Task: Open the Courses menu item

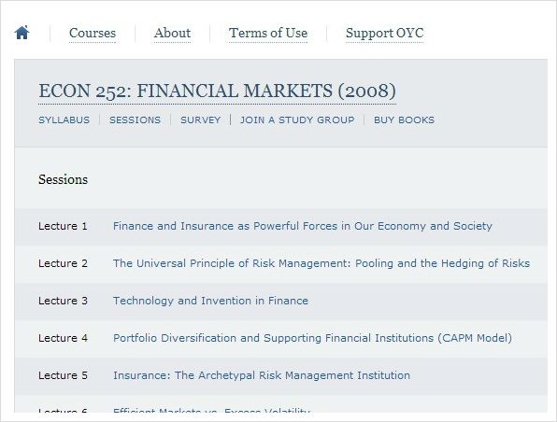Action: 93,33
